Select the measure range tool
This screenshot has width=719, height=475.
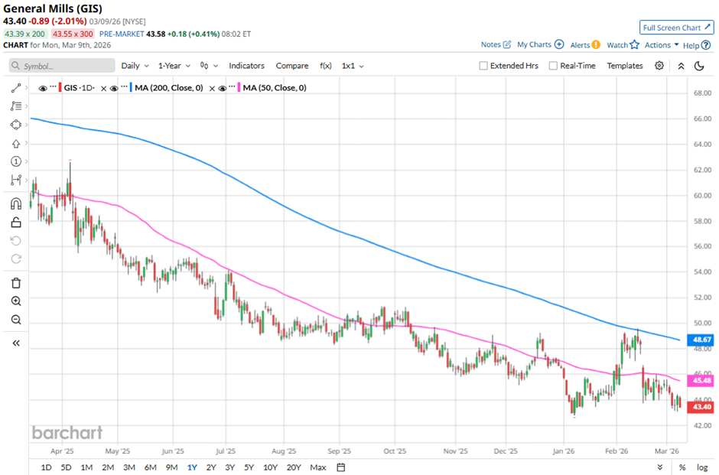tap(16, 180)
